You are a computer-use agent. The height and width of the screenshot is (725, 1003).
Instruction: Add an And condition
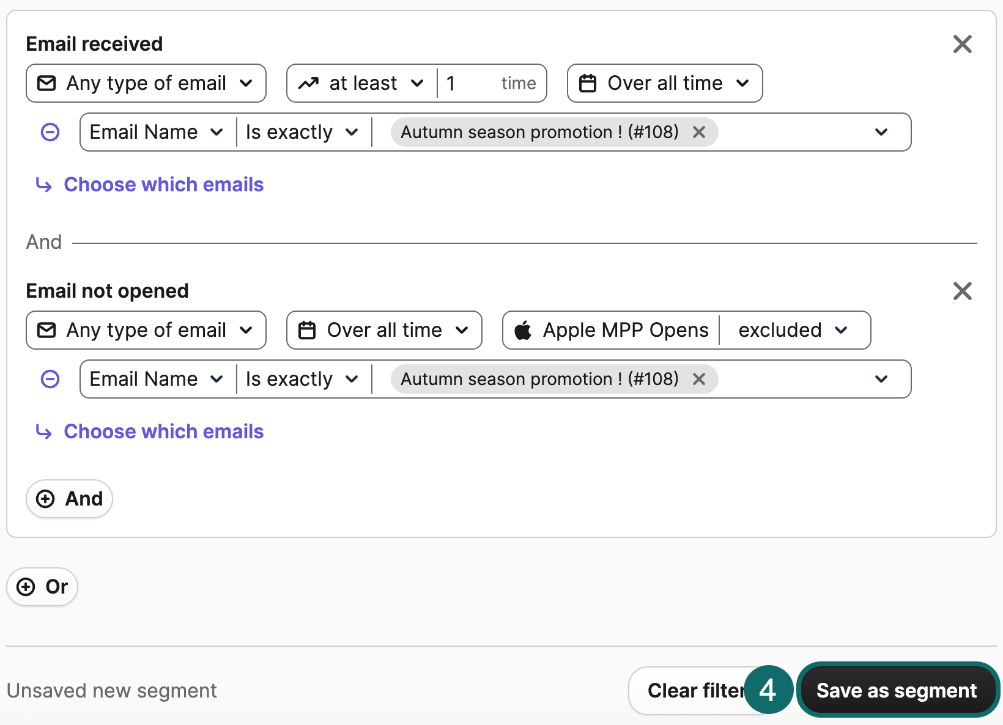pos(69,498)
